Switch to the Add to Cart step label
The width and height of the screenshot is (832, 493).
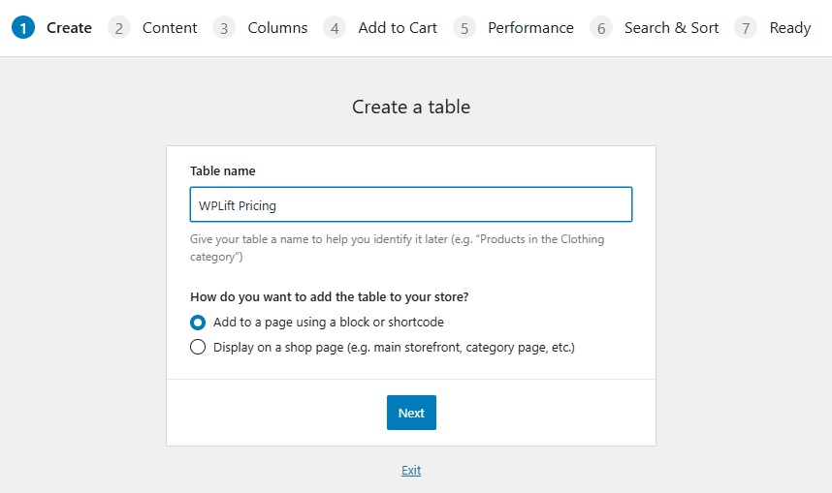[x=398, y=28]
